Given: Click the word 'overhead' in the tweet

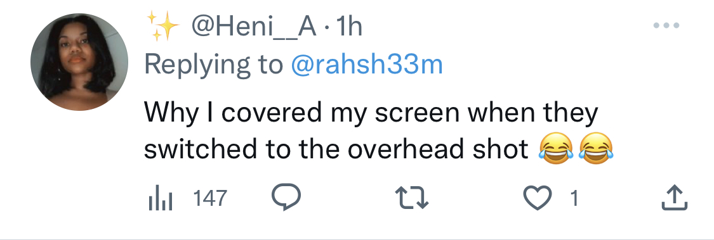Looking at the screenshot, I should (406, 149).
